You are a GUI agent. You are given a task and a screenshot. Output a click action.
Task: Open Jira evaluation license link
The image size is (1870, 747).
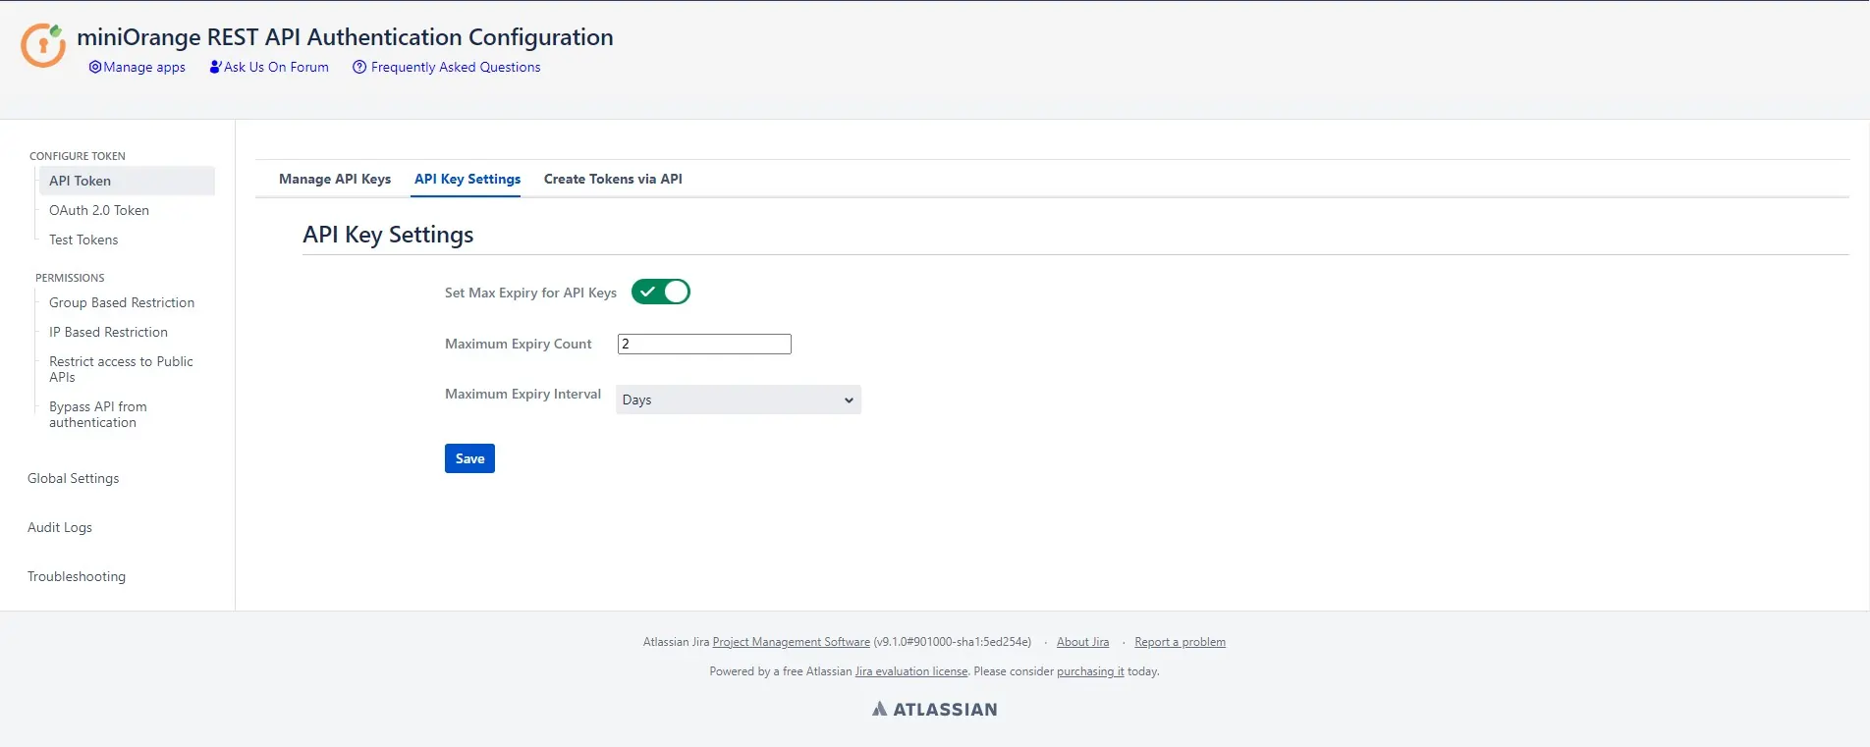pyautogui.click(x=911, y=671)
